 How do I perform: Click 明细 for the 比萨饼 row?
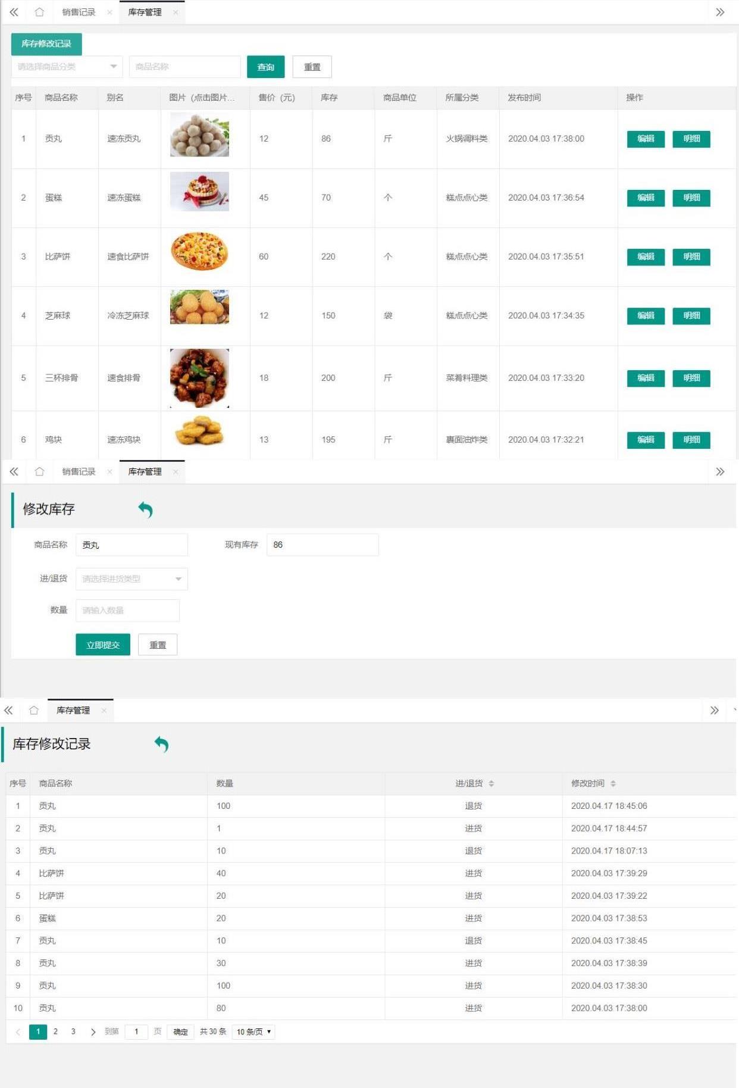pos(691,257)
